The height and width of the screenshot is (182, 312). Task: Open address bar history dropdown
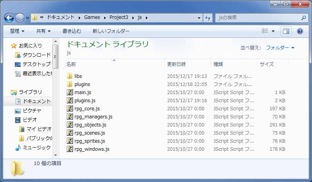tap(199, 18)
